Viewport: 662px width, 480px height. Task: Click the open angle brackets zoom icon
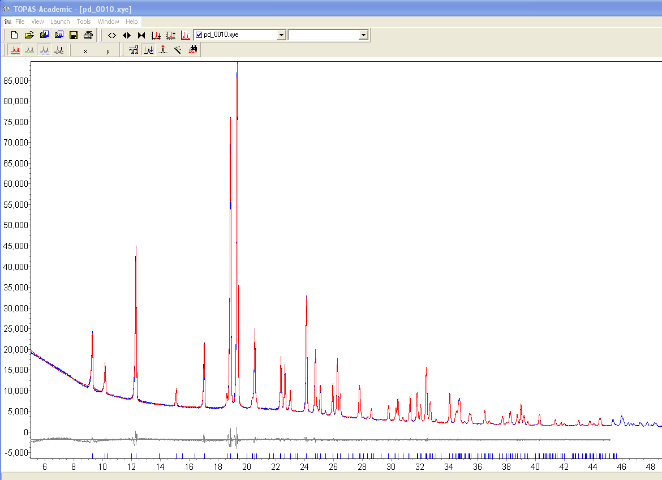pos(112,35)
